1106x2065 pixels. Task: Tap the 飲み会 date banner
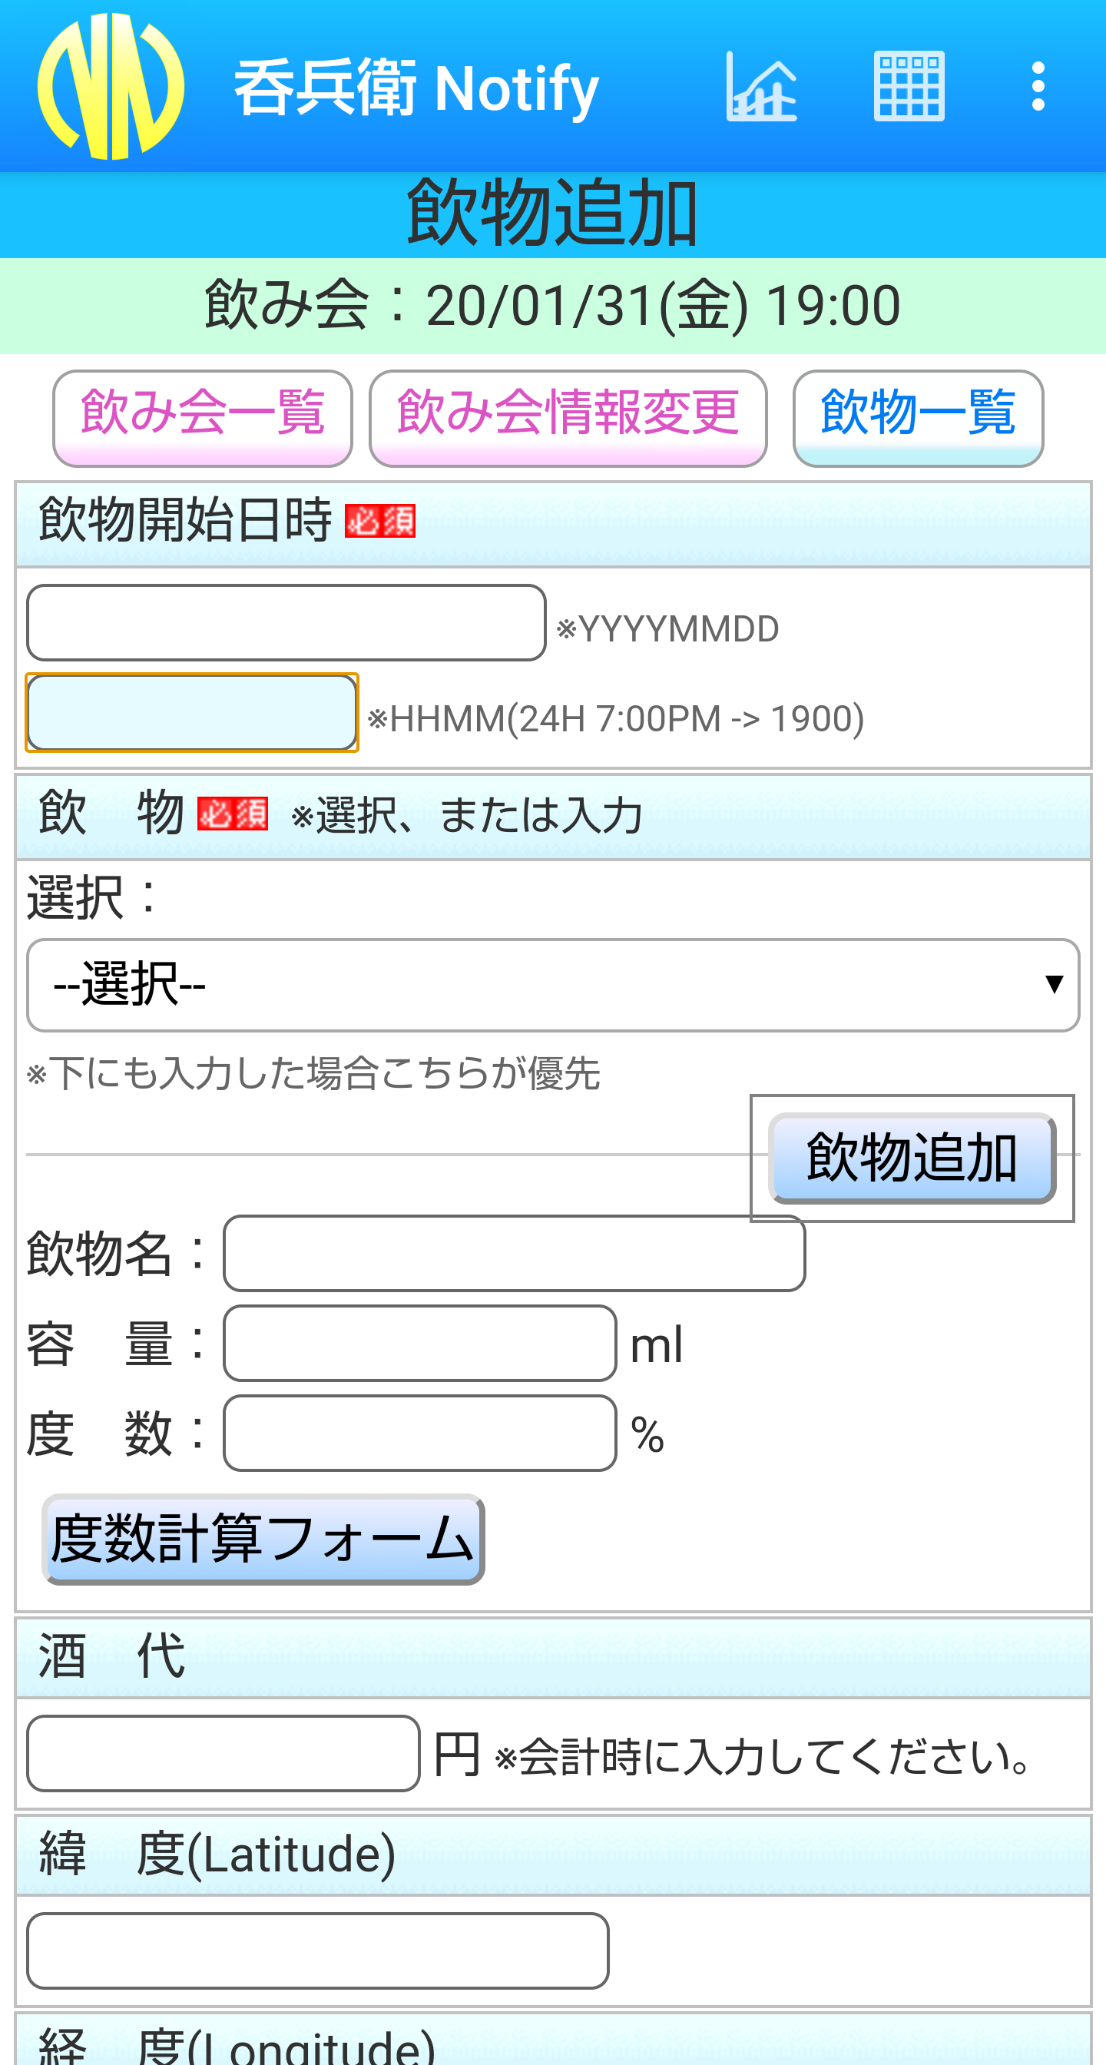pos(553,306)
